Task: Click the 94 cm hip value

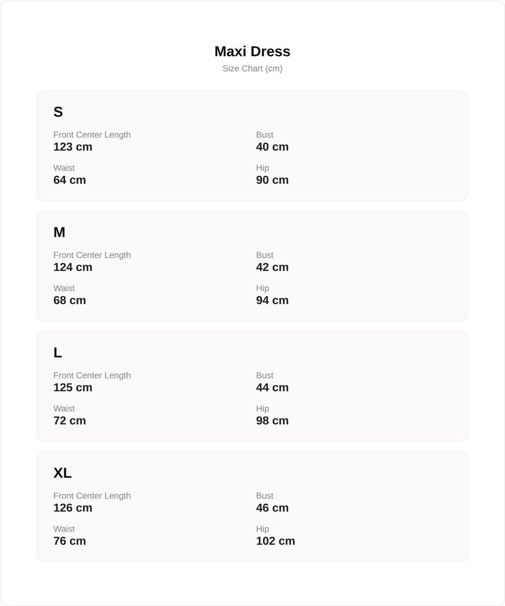Action: pos(272,300)
